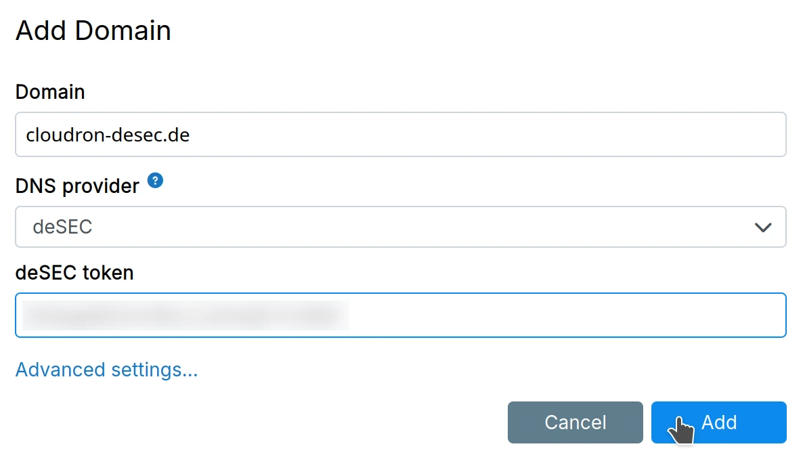The height and width of the screenshot is (459, 803).
Task: Click the Add Domain heading
Action: click(93, 31)
